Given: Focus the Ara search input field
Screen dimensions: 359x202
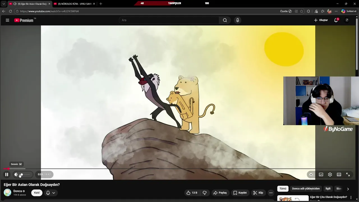Looking at the screenshot, I should click(x=169, y=20).
